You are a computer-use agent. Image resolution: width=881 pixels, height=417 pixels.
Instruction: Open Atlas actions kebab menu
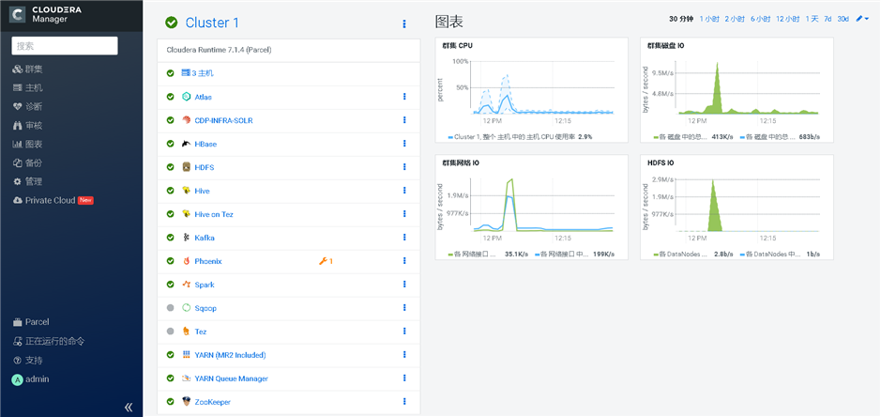pyautogui.click(x=404, y=97)
